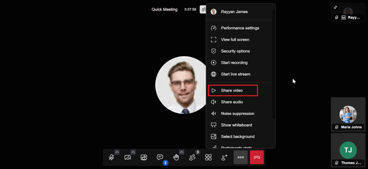Click the share screen icon
The width and height of the screenshot is (368, 169).
click(144, 158)
